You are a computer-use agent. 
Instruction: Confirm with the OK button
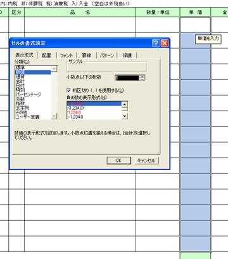click(119, 161)
